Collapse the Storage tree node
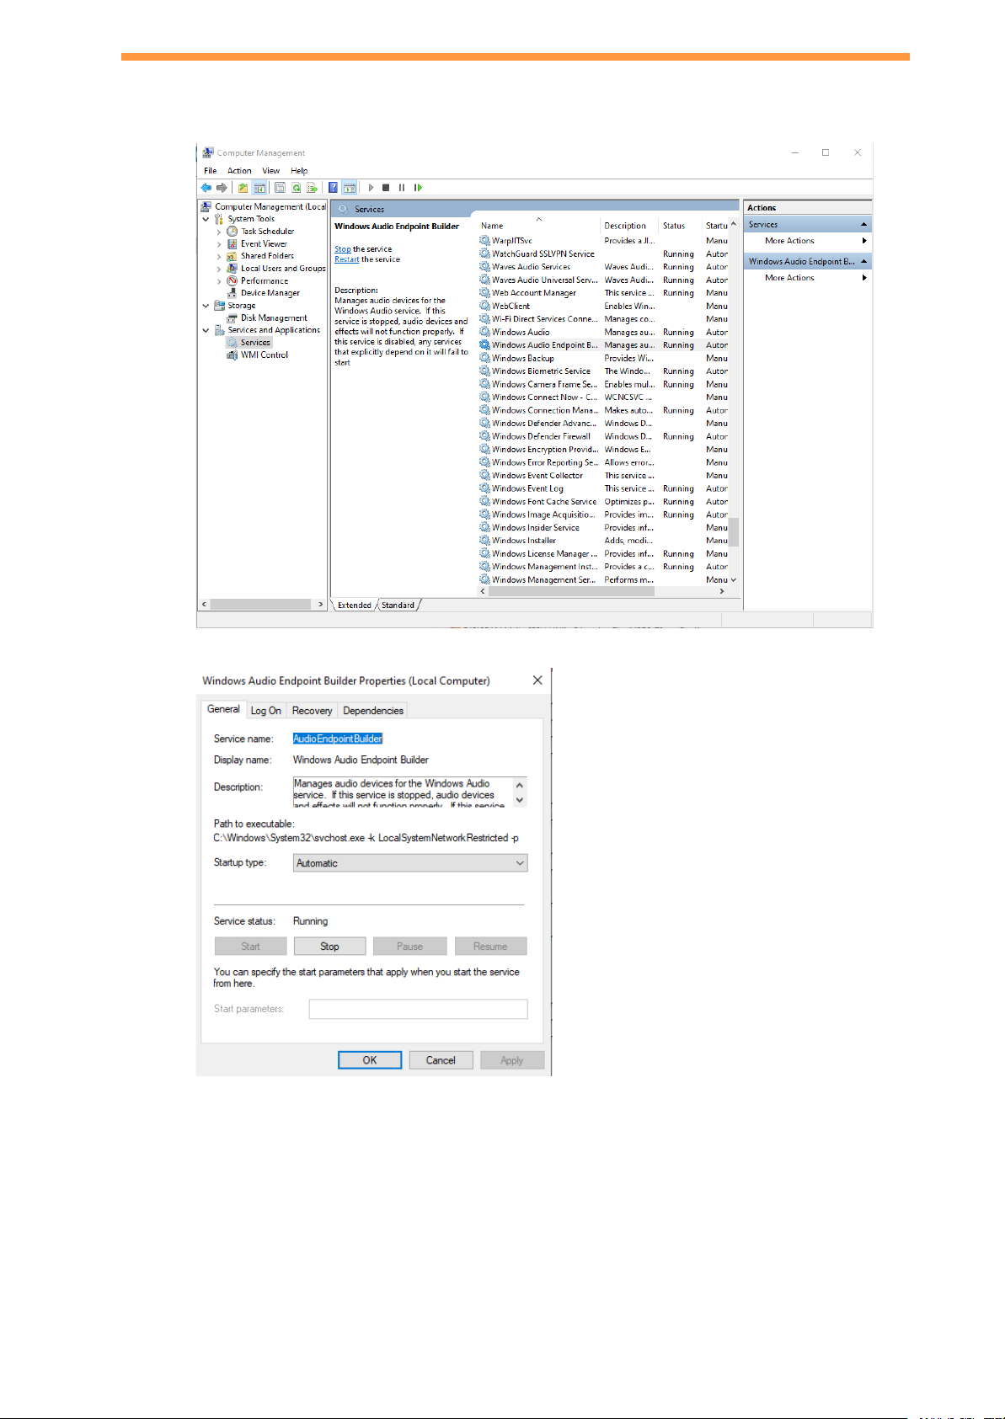This screenshot has height=1419, width=1005. (x=206, y=306)
